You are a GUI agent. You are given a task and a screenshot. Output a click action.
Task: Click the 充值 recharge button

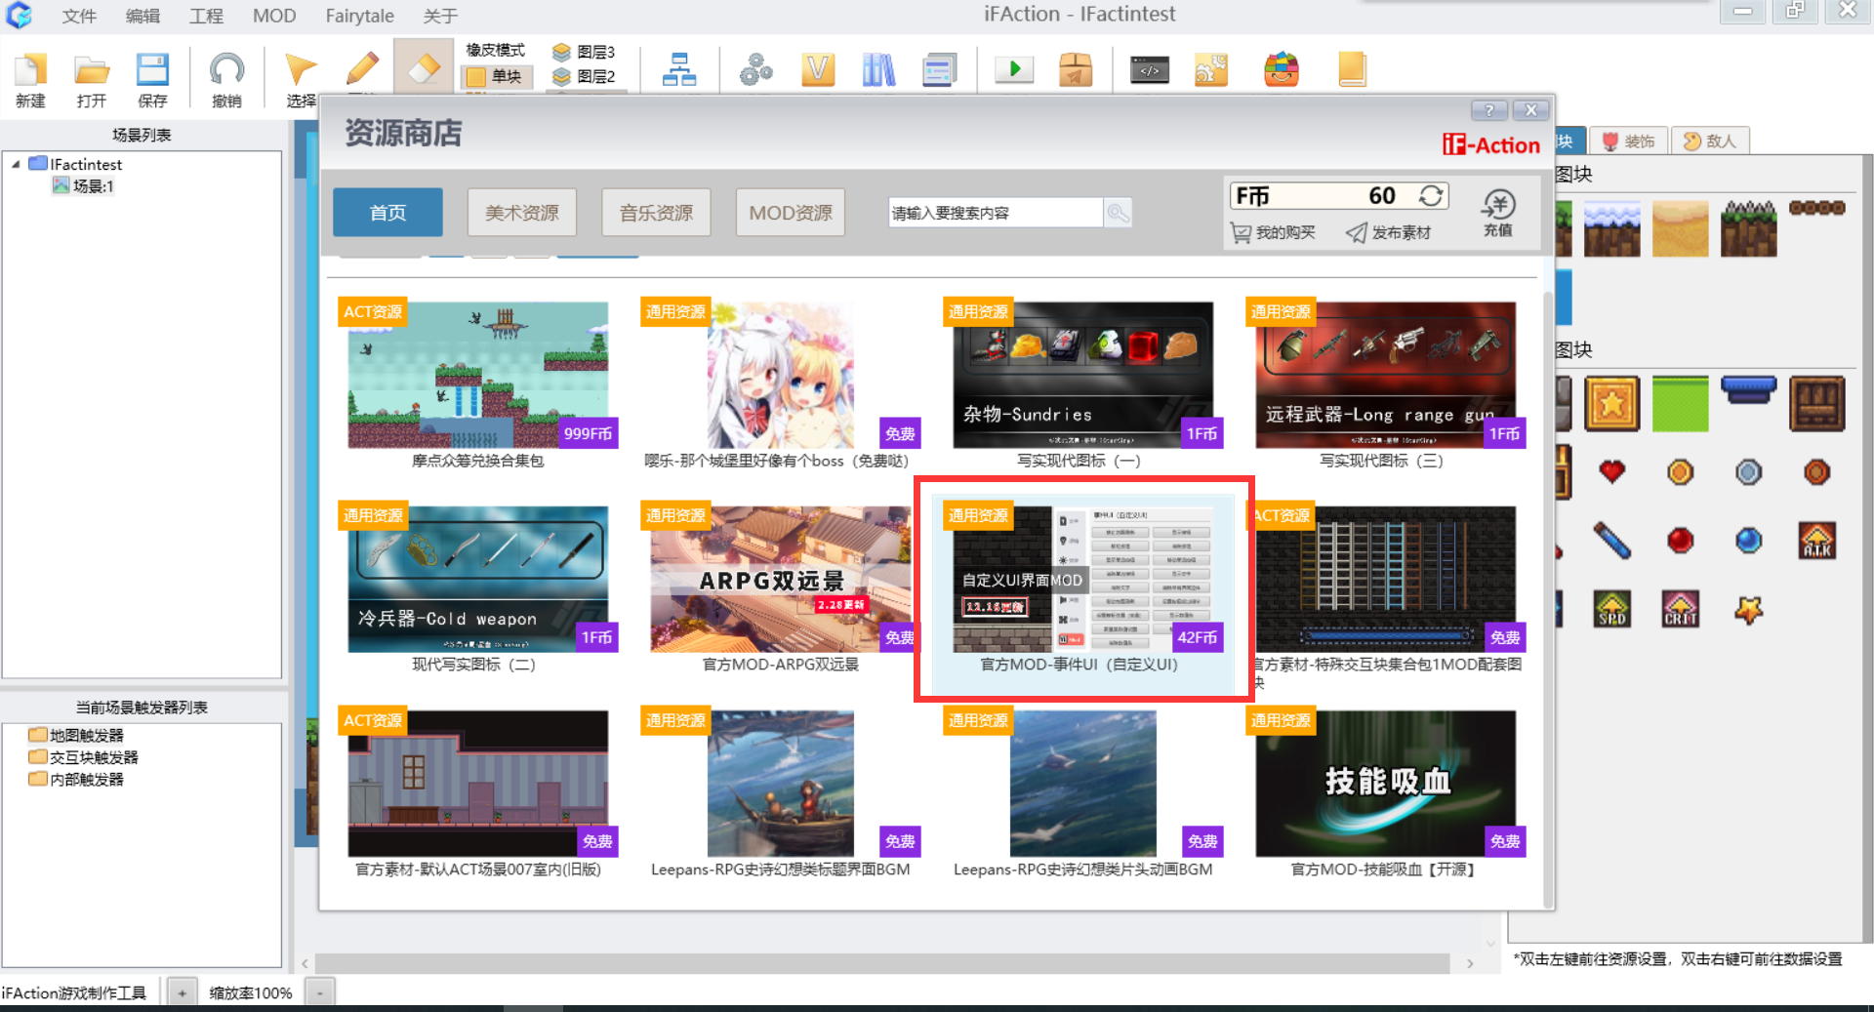1498,214
